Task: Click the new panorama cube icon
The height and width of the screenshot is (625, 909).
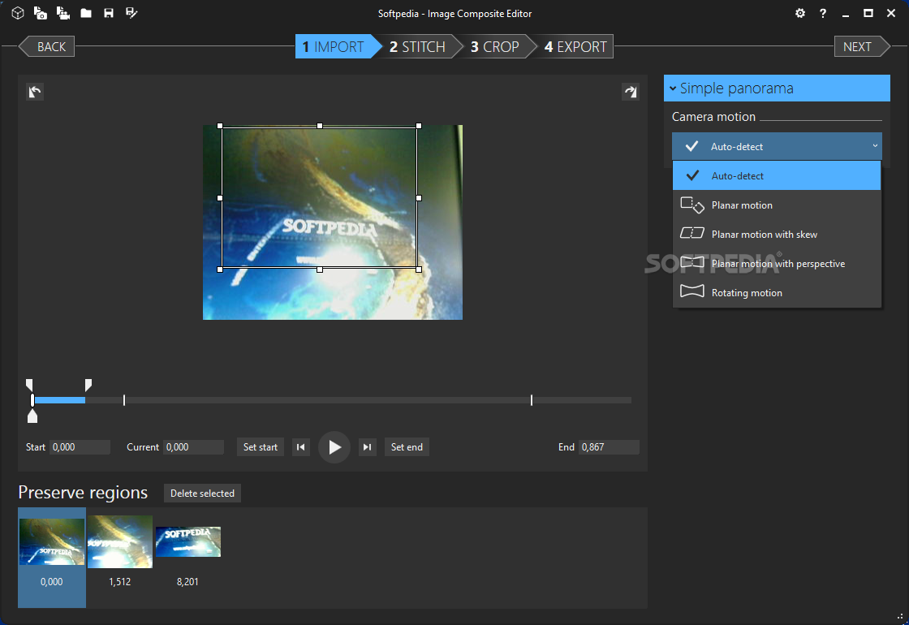Action: (x=18, y=13)
